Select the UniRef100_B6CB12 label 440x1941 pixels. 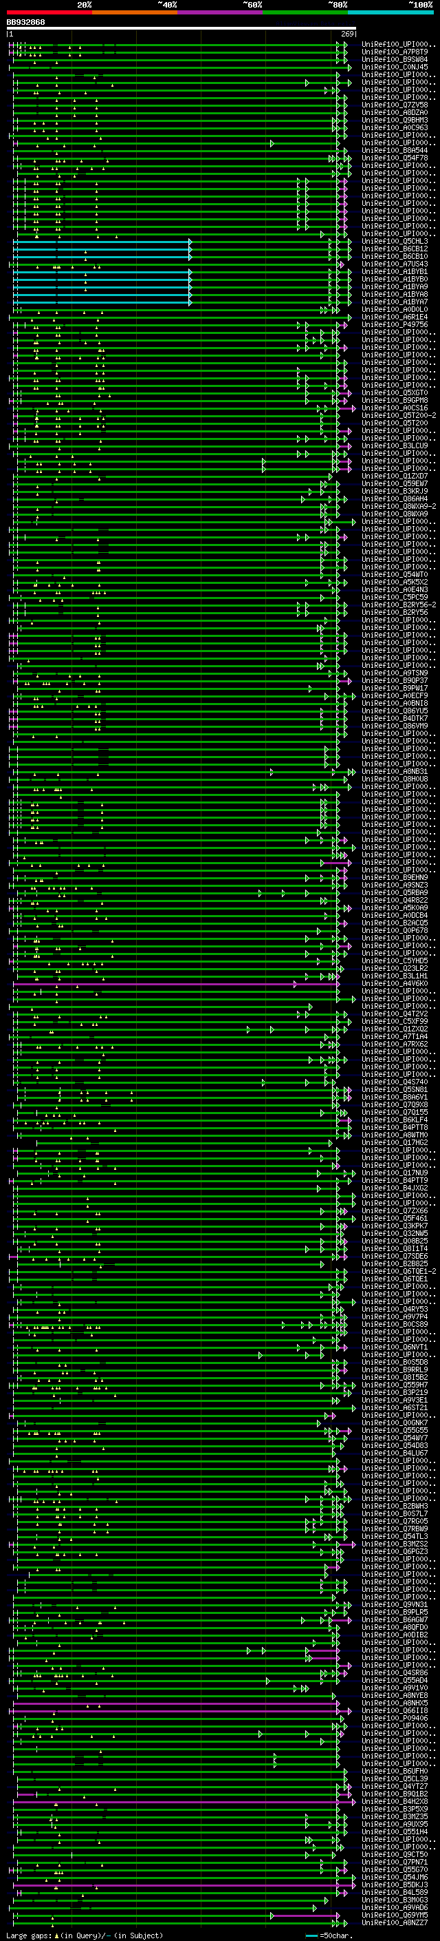pos(395,249)
